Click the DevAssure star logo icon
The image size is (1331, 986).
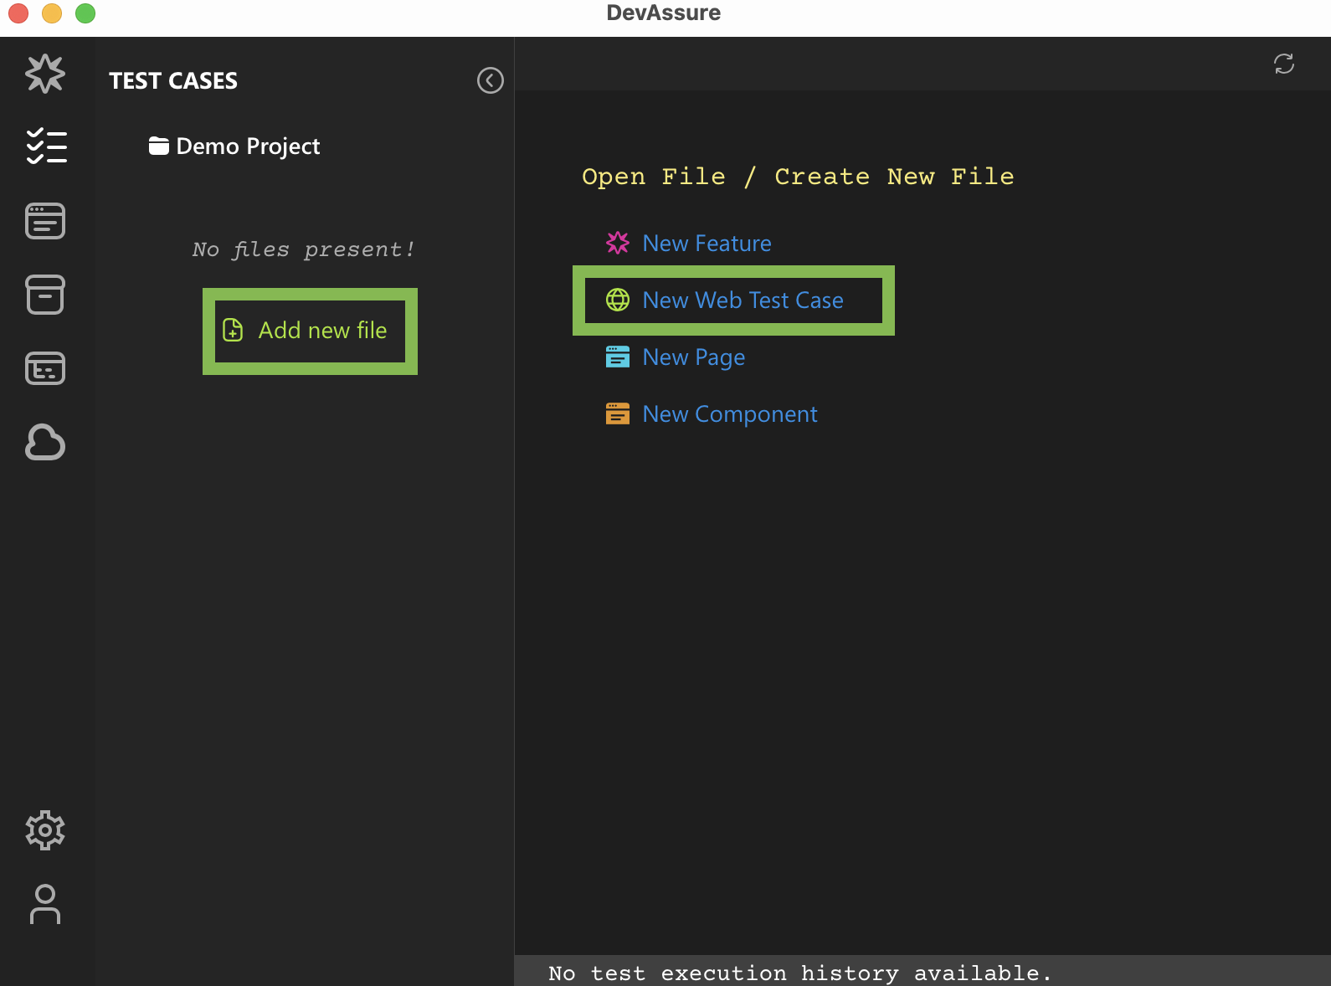(45, 74)
